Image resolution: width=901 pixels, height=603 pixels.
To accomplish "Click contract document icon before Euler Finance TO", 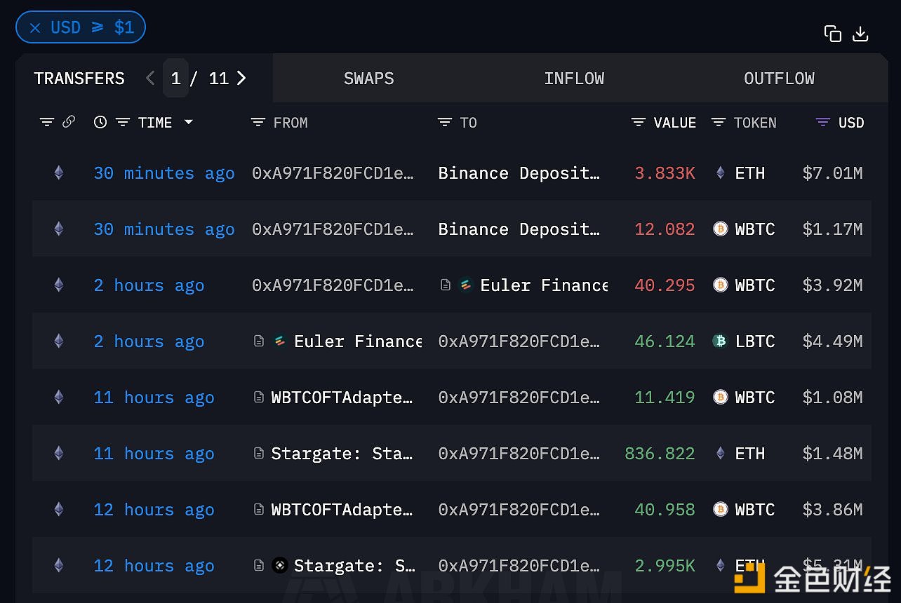I will (x=446, y=285).
